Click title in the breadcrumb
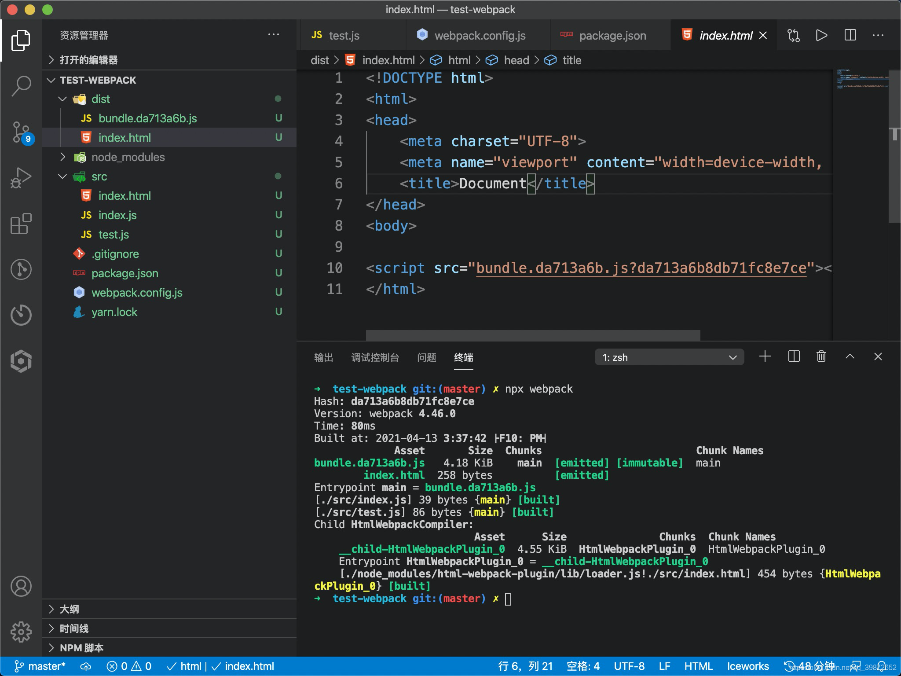Viewport: 901px width, 676px height. coord(572,60)
